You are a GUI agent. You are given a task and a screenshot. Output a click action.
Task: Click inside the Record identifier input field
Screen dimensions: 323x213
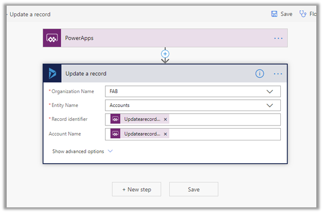coord(224,119)
